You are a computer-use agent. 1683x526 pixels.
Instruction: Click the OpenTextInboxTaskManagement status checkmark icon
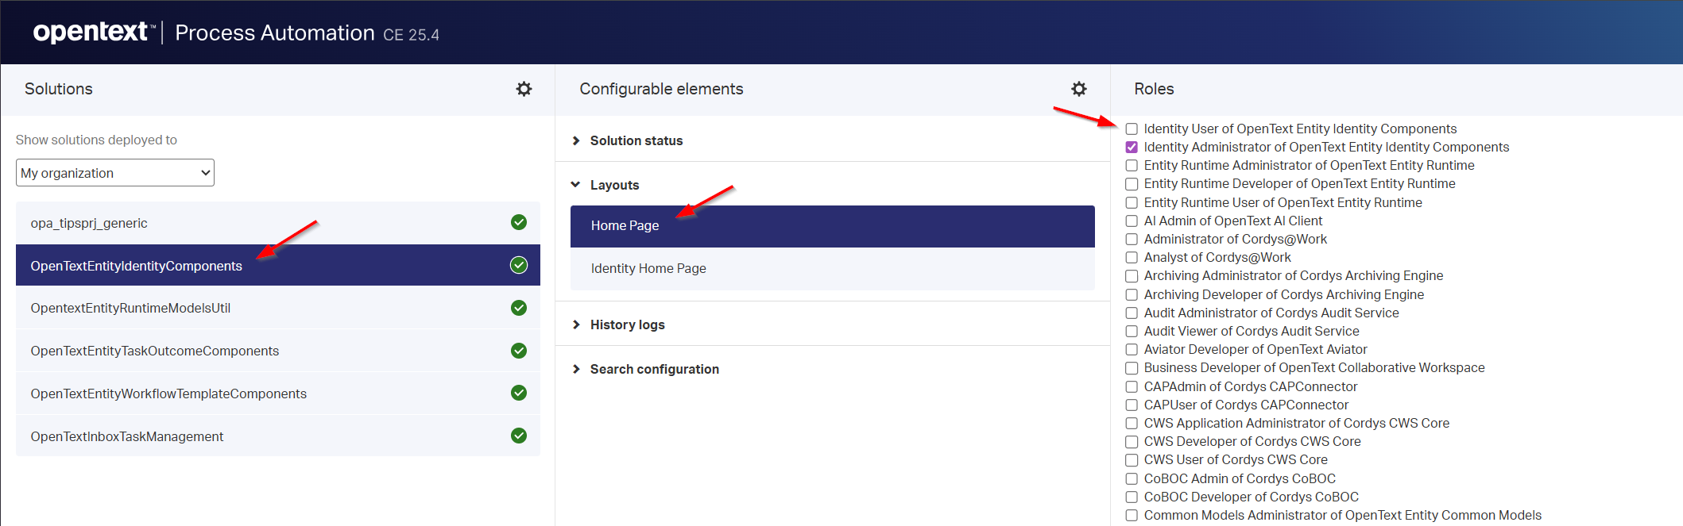[x=519, y=436]
